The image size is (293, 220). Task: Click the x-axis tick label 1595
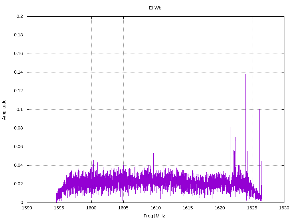pos(59,208)
